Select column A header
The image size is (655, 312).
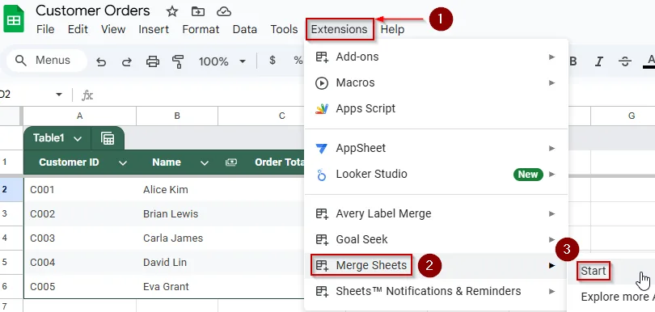coord(80,116)
